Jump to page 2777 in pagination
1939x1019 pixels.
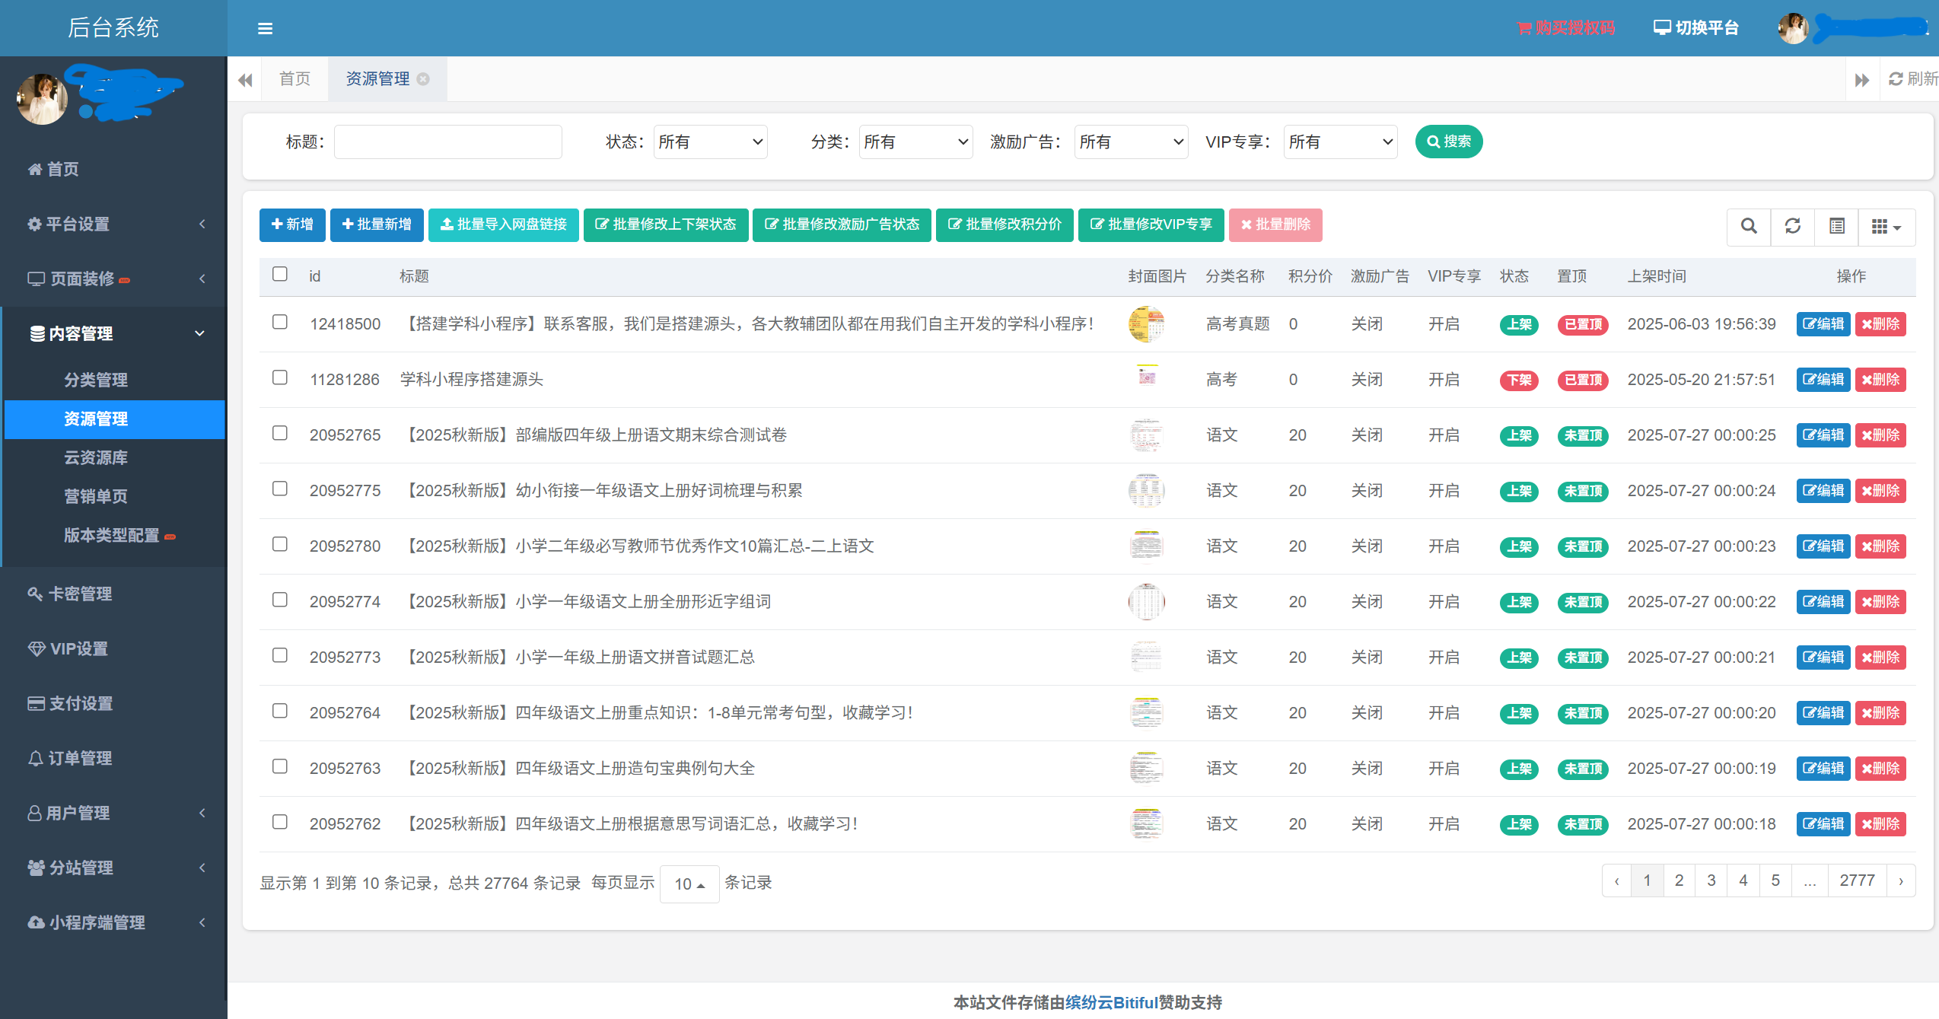point(1858,880)
